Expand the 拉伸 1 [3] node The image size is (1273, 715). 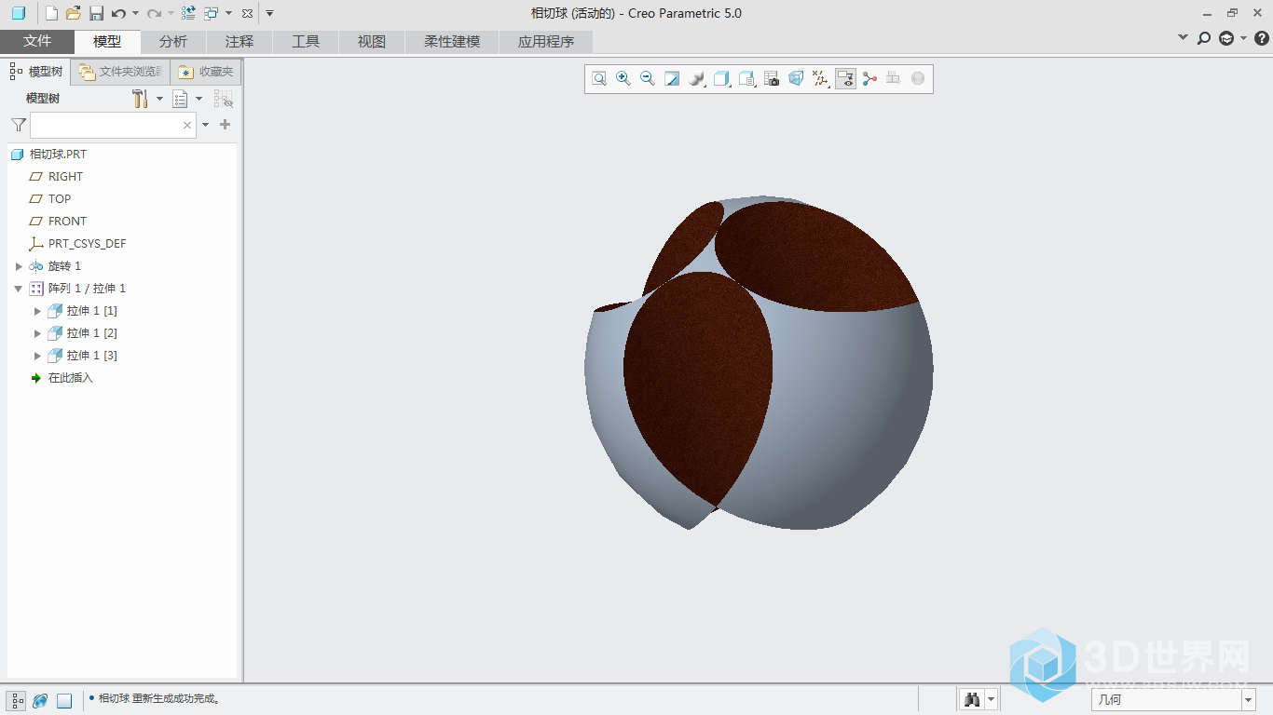coord(37,356)
